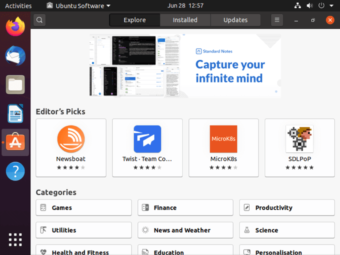This screenshot has height=255, width=340.
Task: Click the volume icon in top bar
Action: tap(309, 5)
